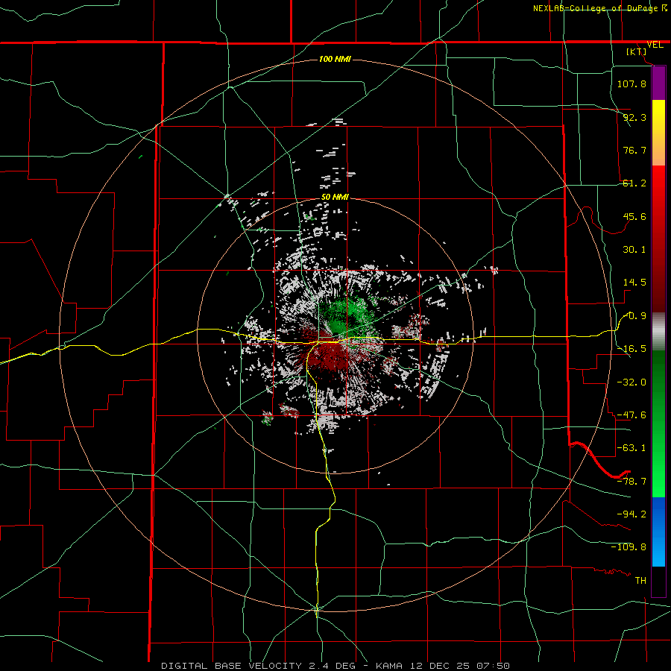Image resolution: width=671 pixels, height=671 pixels.
Task: Pick the gray near-zero segment of color bar
Action: pos(658,332)
